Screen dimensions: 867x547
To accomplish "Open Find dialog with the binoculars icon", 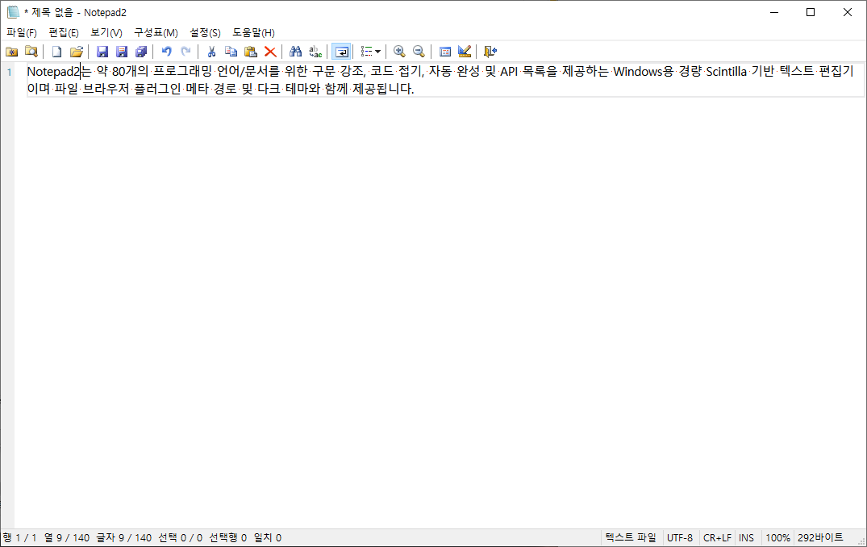I will pyautogui.click(x=295, y=51).
